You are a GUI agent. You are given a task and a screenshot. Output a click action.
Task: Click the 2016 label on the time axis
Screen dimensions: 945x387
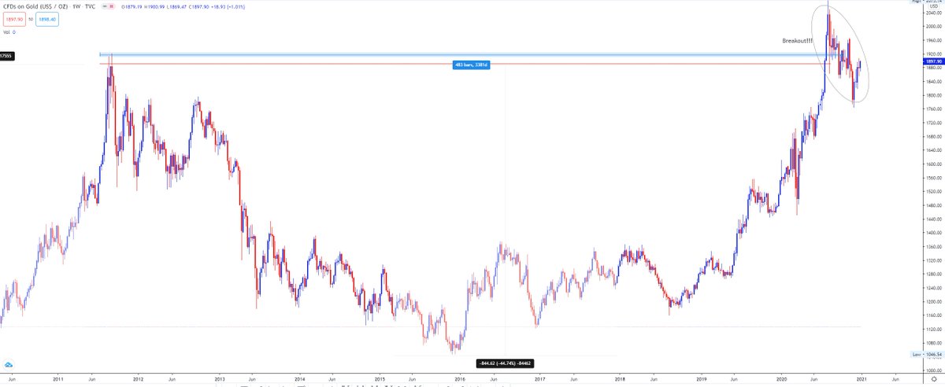click(459, 378)
